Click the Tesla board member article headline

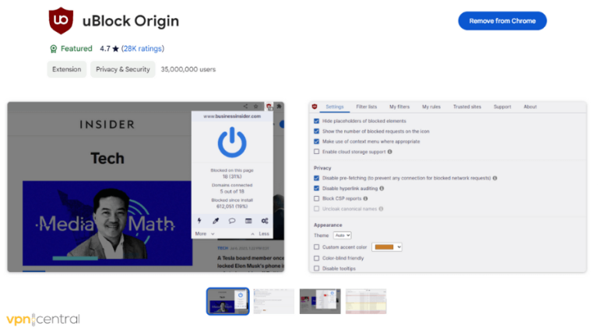pos(251,262)
